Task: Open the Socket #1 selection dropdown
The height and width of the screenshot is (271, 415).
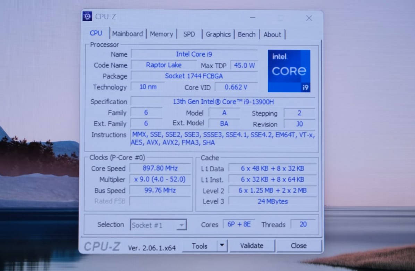Action: [x=158, y=225]
